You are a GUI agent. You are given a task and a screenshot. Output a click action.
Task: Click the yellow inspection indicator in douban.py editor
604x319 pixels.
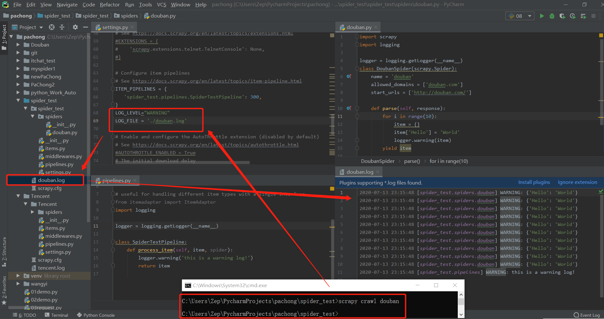tap(601, 35)
